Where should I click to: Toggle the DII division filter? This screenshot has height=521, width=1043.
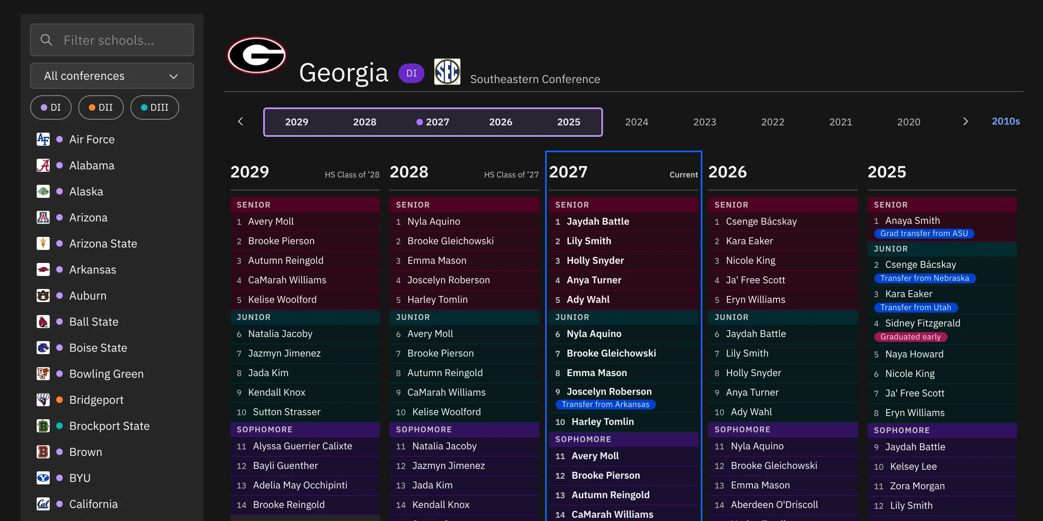click(x=101, y=107)
